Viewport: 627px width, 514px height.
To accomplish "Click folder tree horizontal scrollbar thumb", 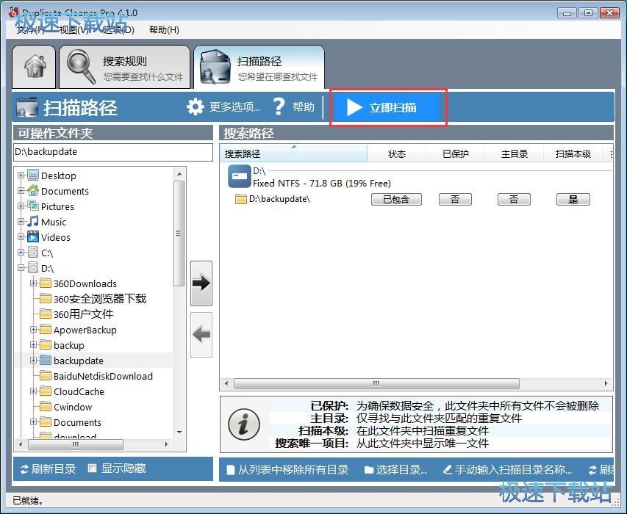I will tap(76, 444).
